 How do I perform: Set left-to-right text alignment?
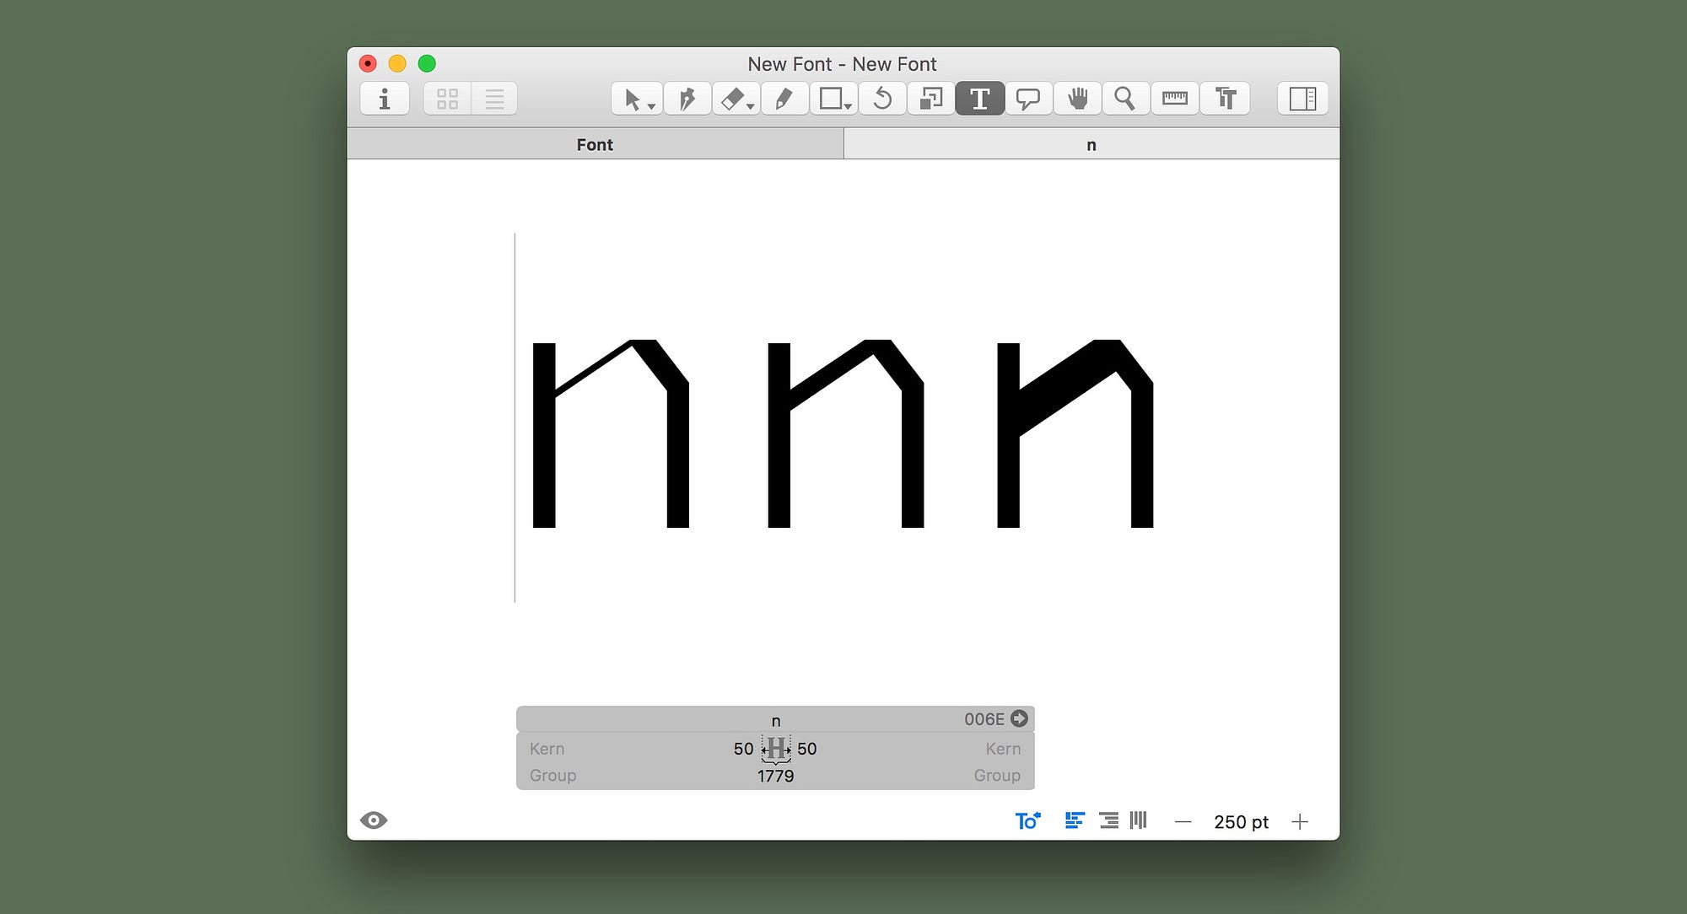tap(1074, 820)
